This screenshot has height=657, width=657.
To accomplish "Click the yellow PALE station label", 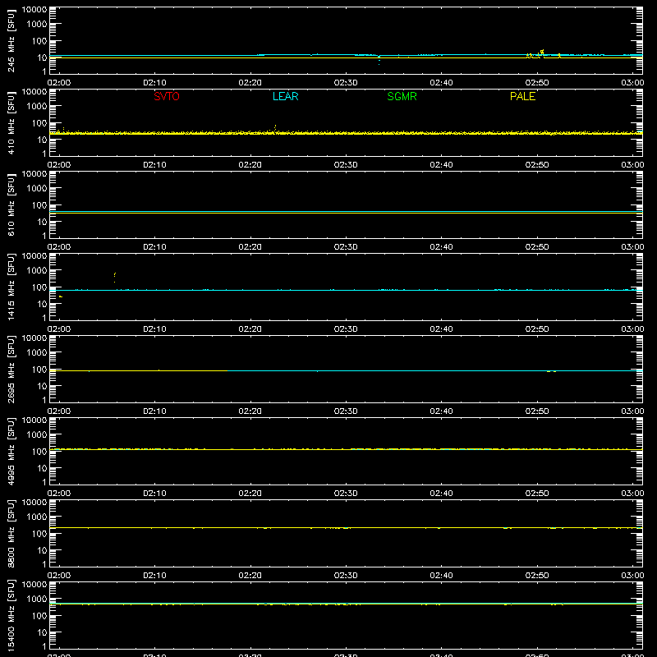I will point(522,96).
